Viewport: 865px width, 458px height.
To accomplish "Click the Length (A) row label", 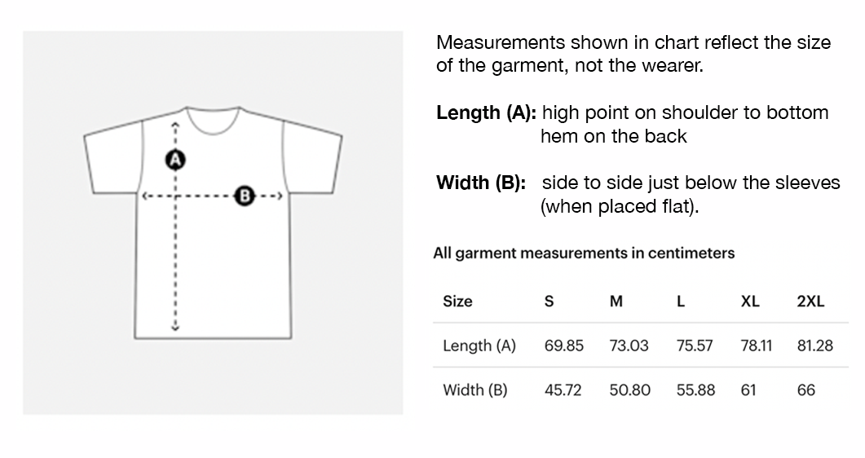I will tap(479, 346).
